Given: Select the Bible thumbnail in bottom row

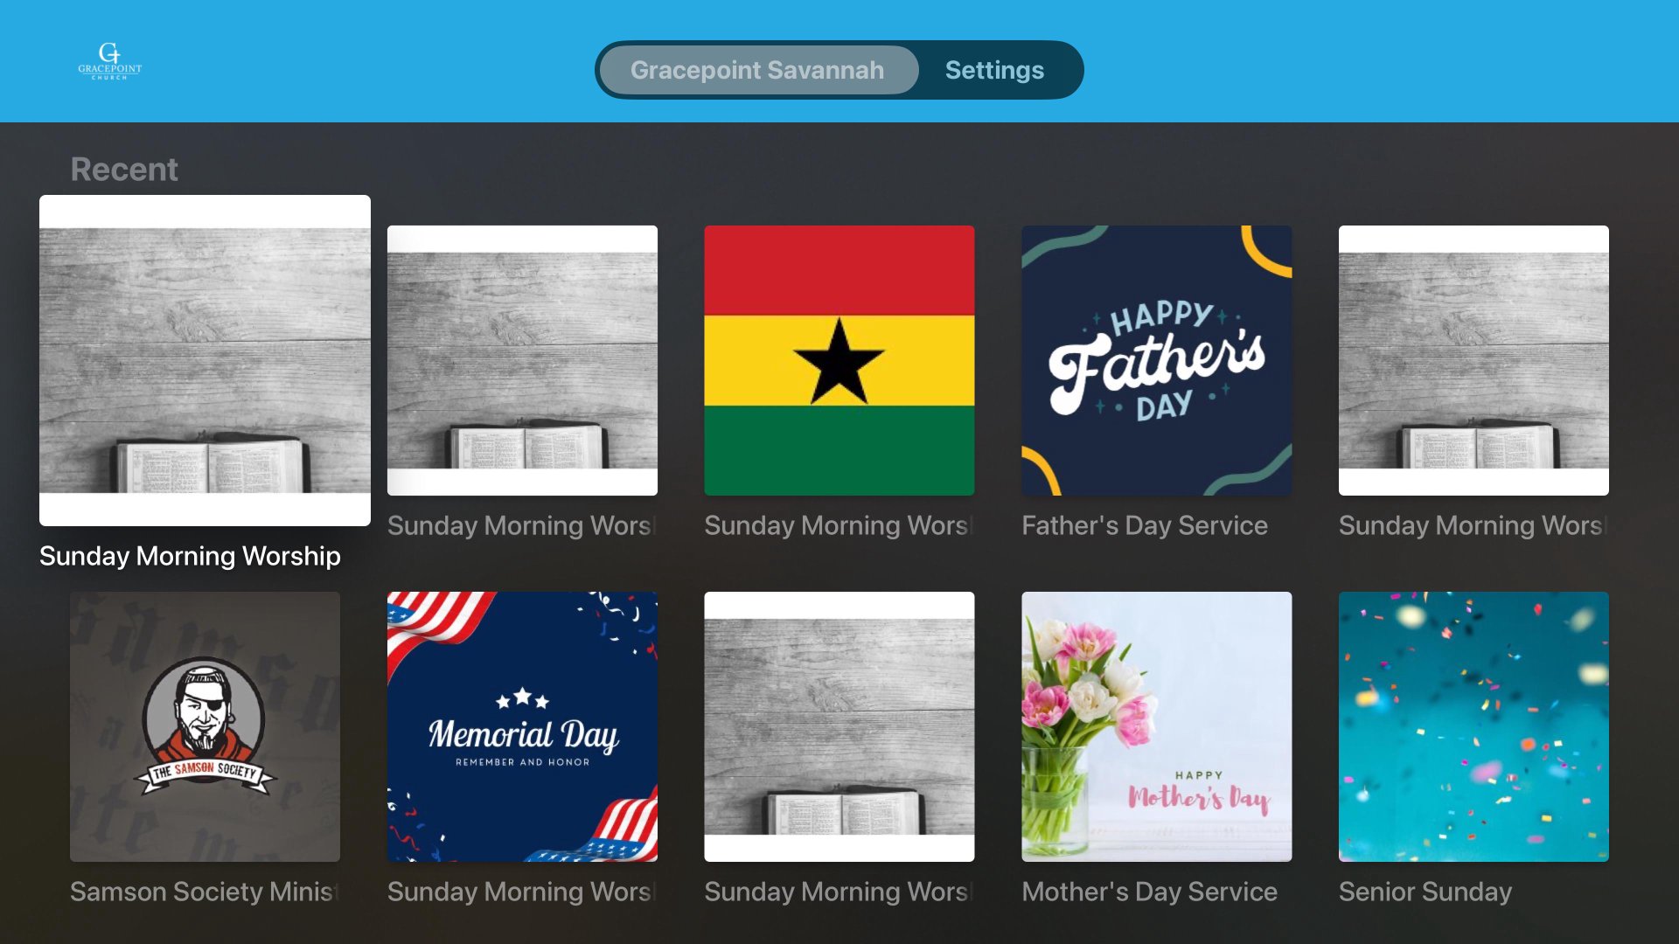Looking at the screenshot, I should tap(839, 726).
